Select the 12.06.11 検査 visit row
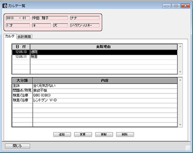Screen dimensions: 193x153 click(95, 57)
